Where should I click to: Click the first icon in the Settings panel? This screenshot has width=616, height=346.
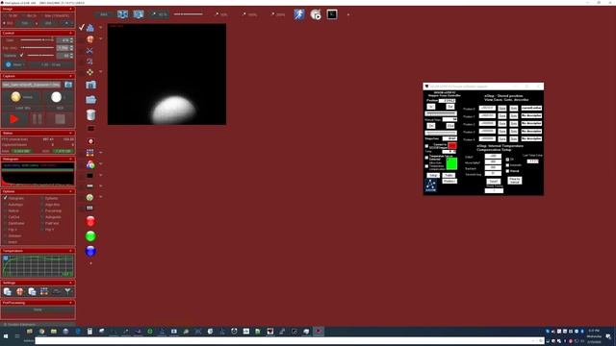[8, 291]
